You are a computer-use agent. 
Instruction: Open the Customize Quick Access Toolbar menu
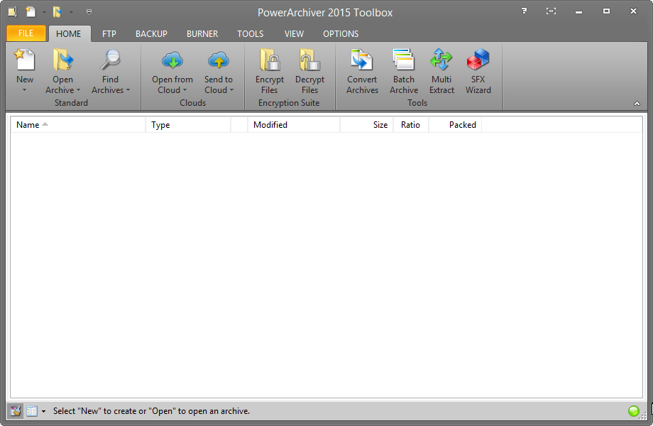[x=89, y=12]
